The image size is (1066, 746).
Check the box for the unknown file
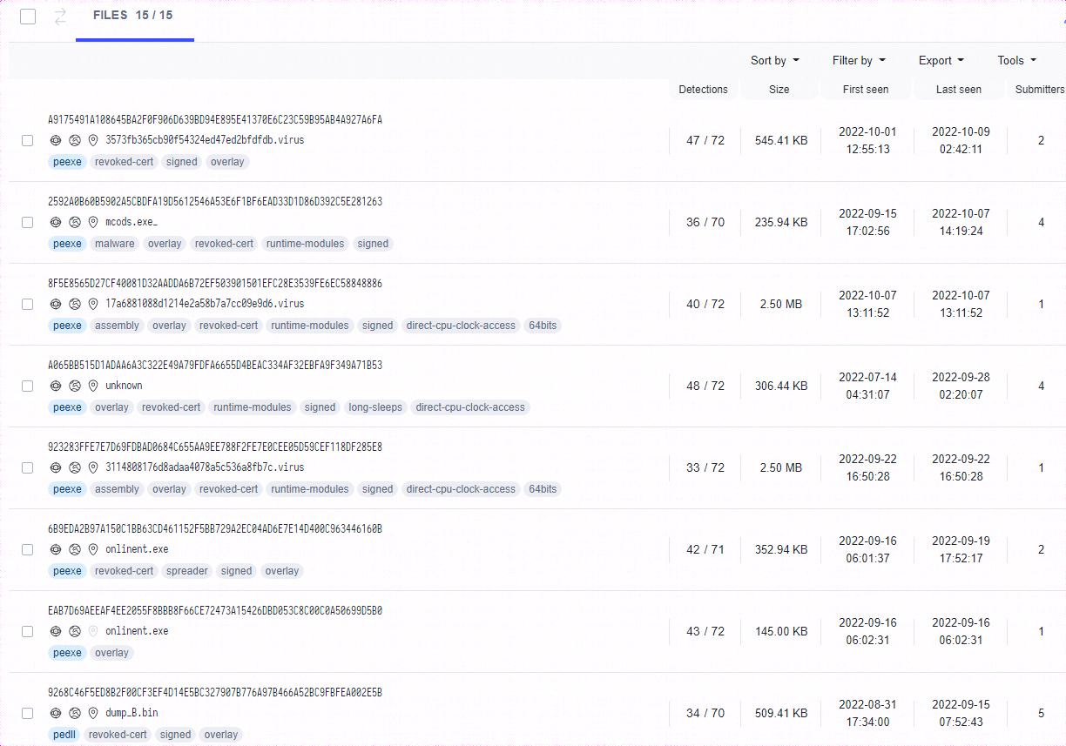(x=27, y=386)
